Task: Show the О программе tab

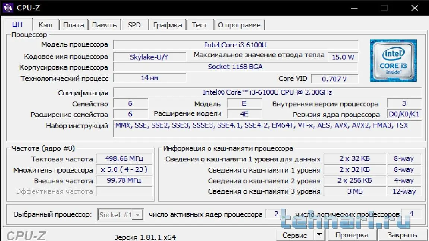Action: pyautogui.click(x=239, y=25)
